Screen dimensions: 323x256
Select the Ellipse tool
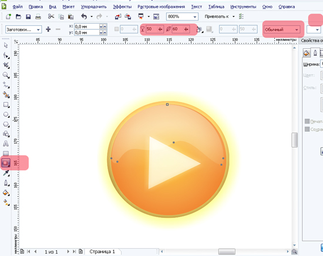pyautogui.click(x=6, y=115)
